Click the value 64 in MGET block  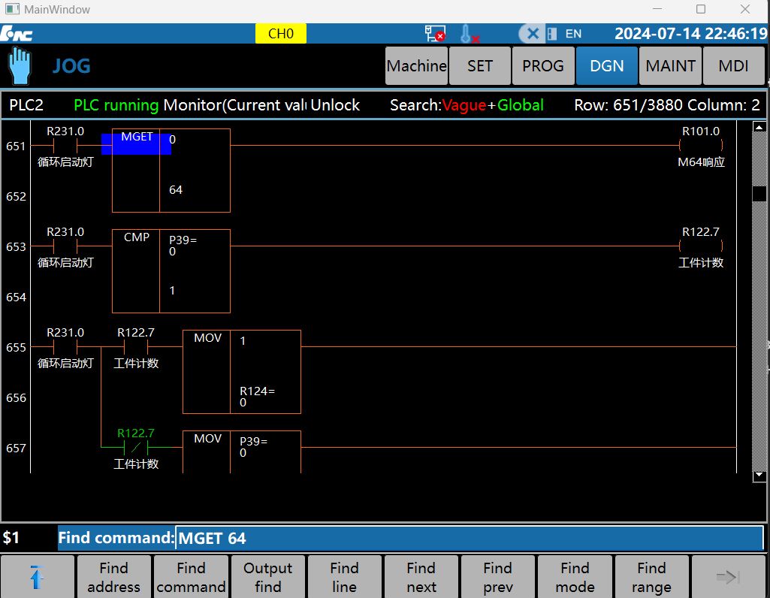click(x=176, y=190)
